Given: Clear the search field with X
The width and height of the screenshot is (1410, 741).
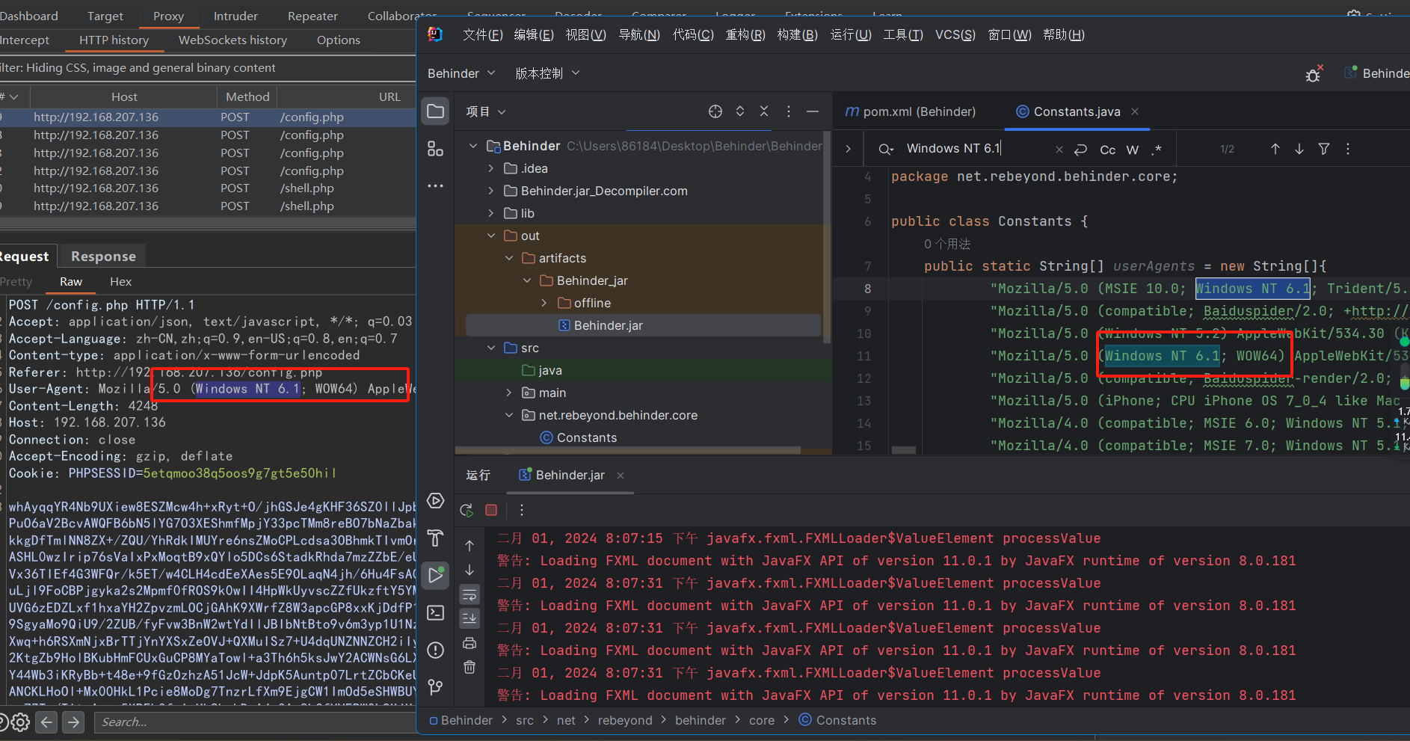Looking at the screenshot, I should [1059, 150].
